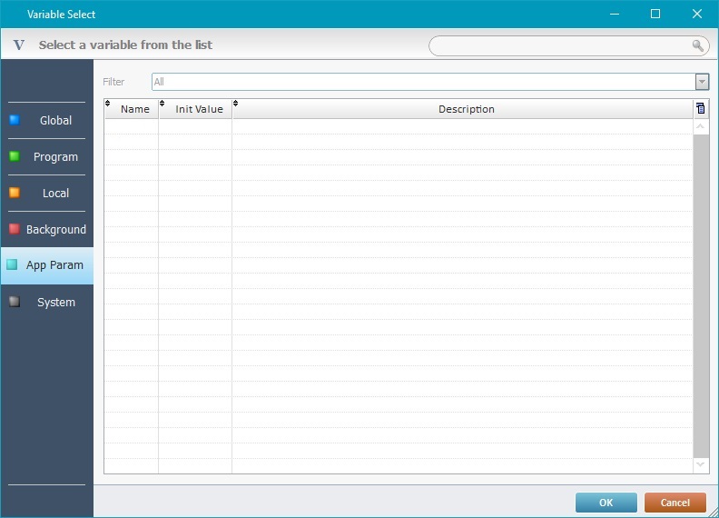The width and height of the screenshot is (719, 518).
Task: Click the gray System variable icon
Action: (15, 302)
